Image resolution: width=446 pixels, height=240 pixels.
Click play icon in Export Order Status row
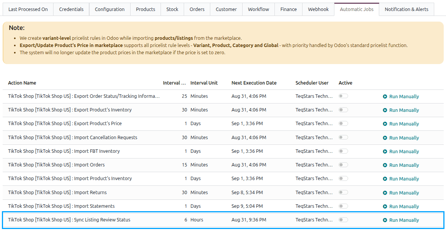[385, 97]
